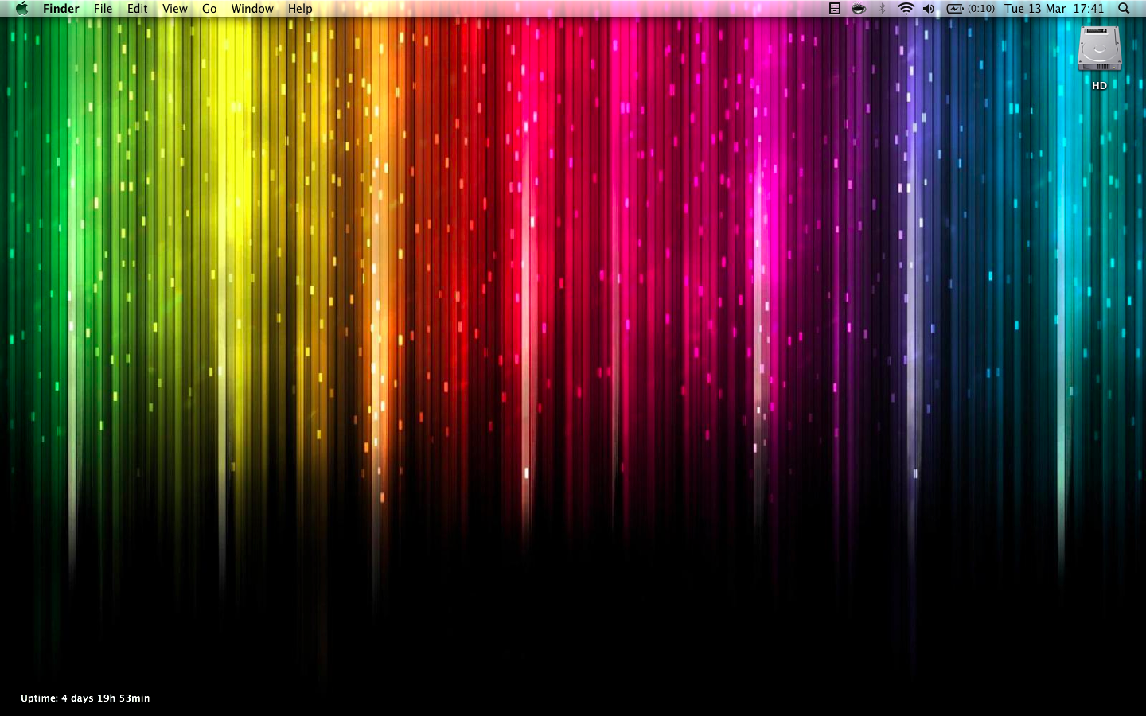Open the Edit menu
1146x716 pixels.
tap(138, 9)
